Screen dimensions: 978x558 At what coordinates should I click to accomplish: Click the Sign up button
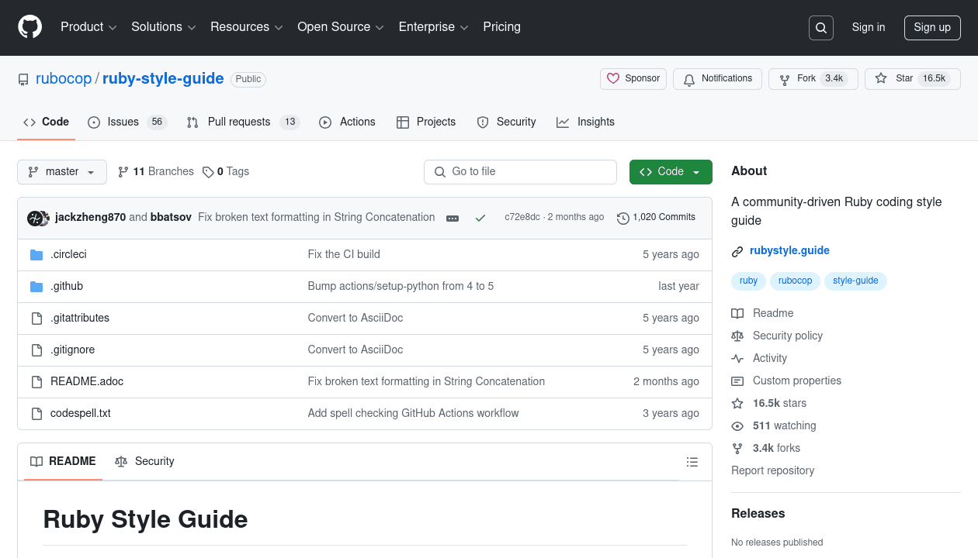[932, 27]
